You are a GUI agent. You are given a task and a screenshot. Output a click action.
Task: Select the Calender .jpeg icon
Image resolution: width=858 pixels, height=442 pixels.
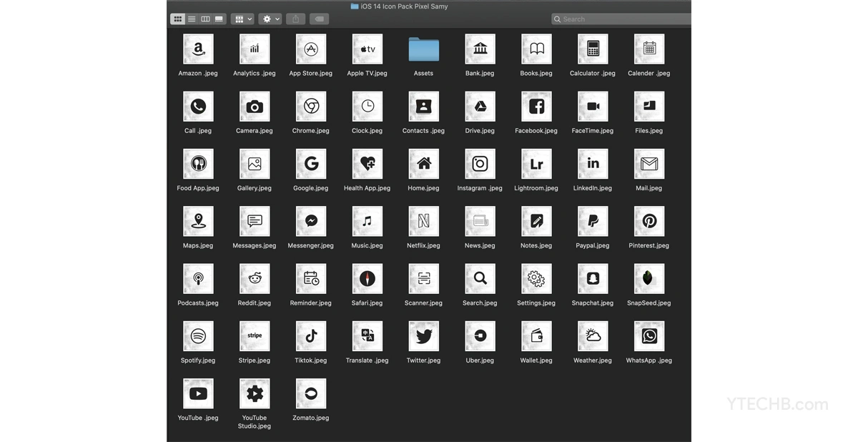tap(649, 49)
